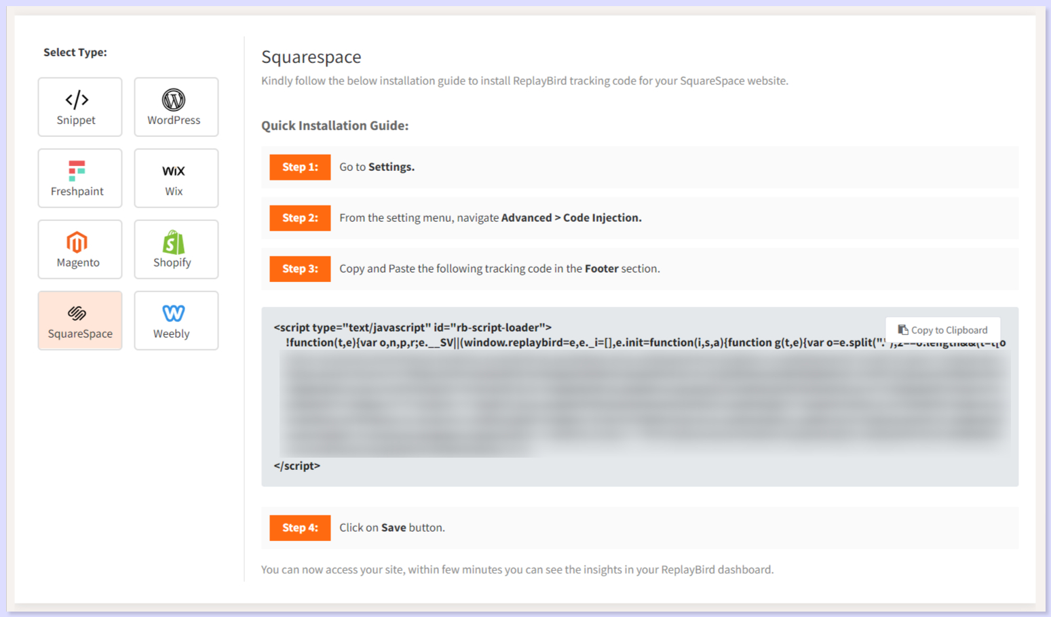Select the Magento platform icon
1051x617 pixels.
pos(79,249)
